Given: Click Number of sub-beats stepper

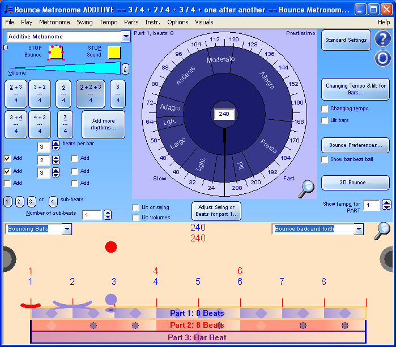Looking at the screenshot, I should point(108,215).
